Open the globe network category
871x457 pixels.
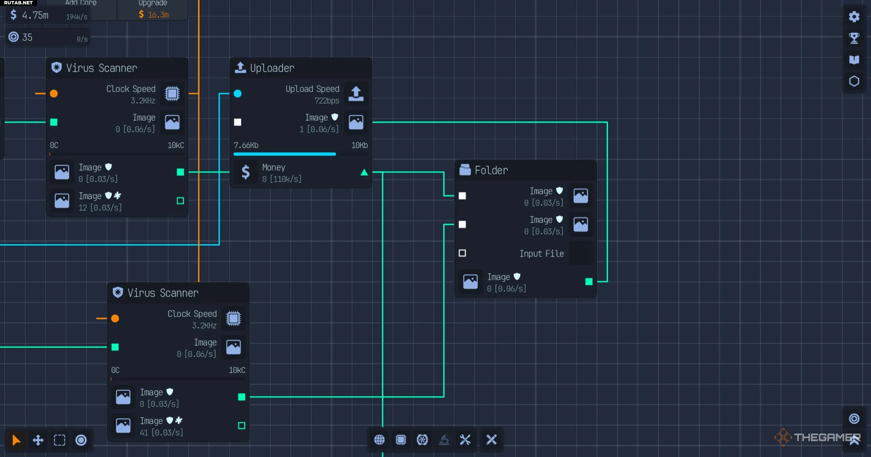click(379, 440)
